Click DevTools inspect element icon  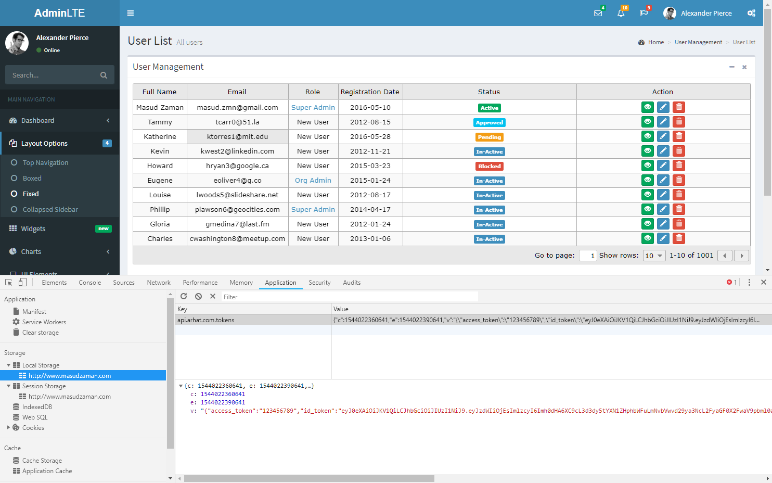tap(9, 282)
